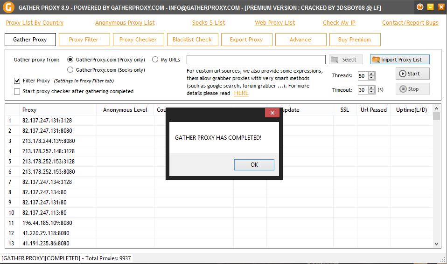The height and width of the screenshot is (264, 447).
Task: Close the completion dialog with red X
Action: pyautogui.click(x=272, y=113)
